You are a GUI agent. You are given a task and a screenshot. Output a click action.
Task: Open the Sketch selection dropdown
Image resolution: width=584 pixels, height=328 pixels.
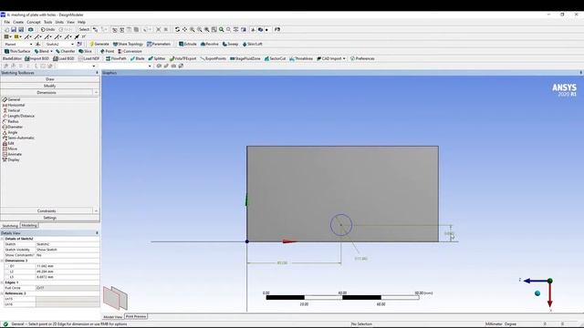(x=72, y=45)
